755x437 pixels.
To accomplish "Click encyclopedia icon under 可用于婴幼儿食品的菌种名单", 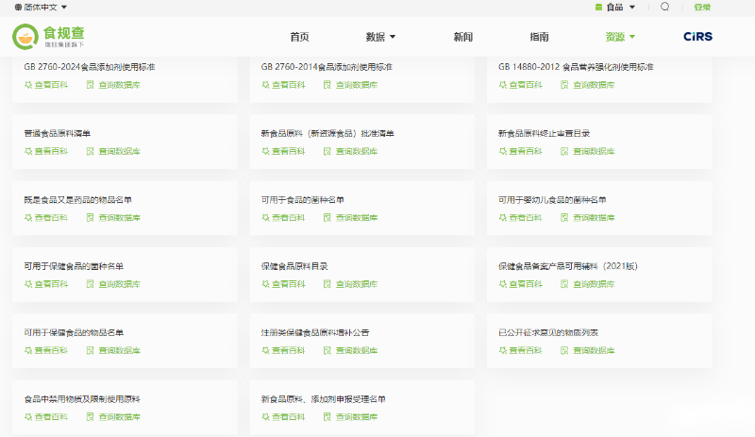I will pyautogui.click(x=503, y=218).
